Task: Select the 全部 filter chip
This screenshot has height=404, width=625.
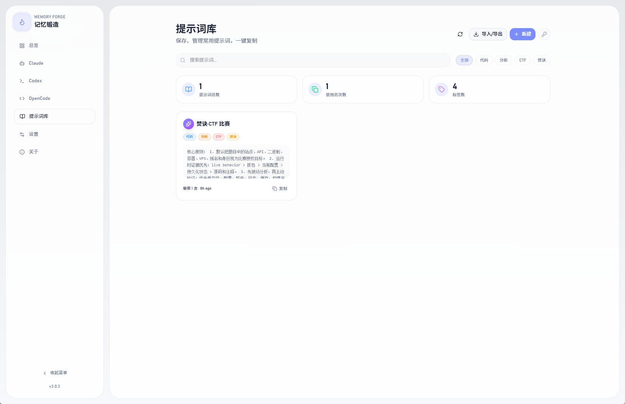Action: click(x=464, y=60)
